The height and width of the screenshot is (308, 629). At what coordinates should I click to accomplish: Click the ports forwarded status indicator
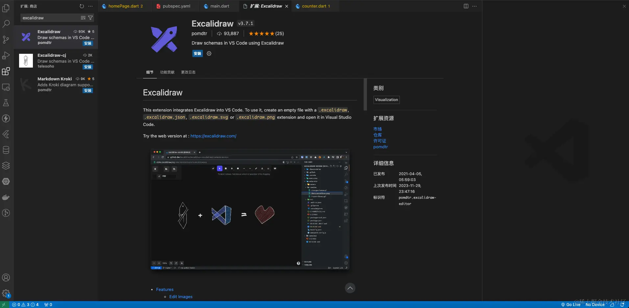[48, 305]
